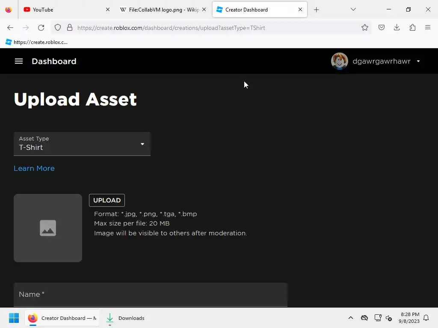This screenshot has width=438, height=328.
Task: Open the Dashboard hamburger menu
Action: tap(19, 61)
